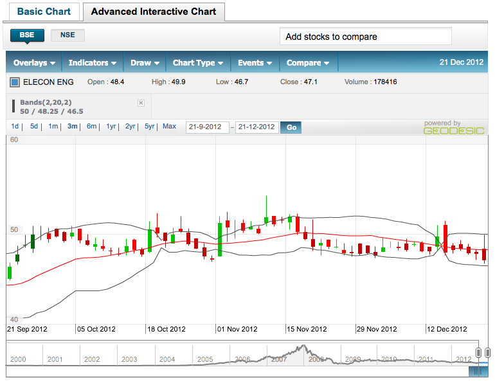495x383 pixels.
Task: Switch to the Basic Chart tab
Action: click(44, 12)
